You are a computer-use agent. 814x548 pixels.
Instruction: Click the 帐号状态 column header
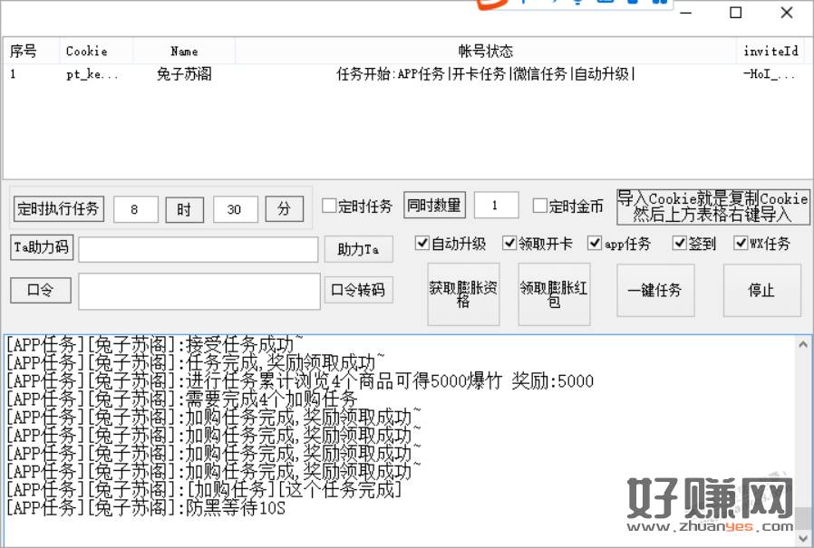click(x=486, y=51)
